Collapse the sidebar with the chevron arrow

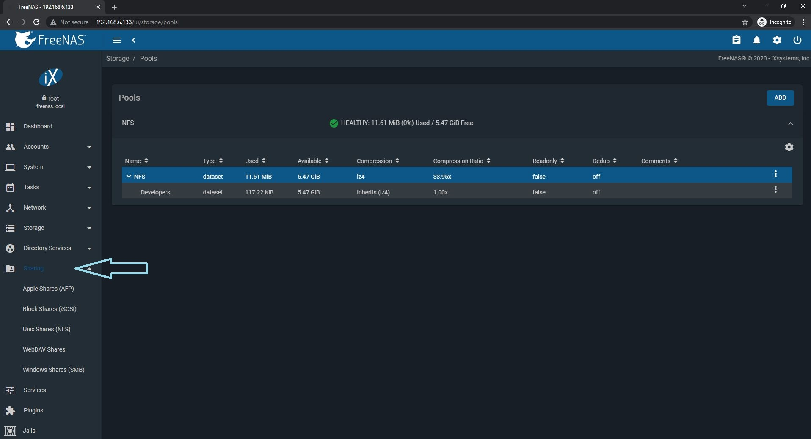[134, 40]
